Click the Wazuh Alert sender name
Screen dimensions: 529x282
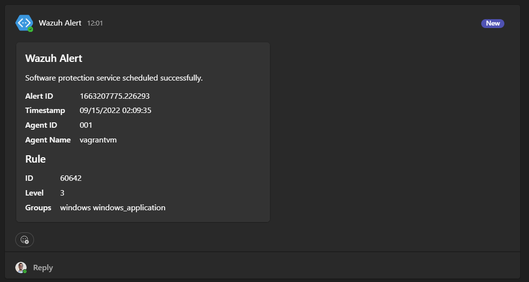[x=60, y=23]
